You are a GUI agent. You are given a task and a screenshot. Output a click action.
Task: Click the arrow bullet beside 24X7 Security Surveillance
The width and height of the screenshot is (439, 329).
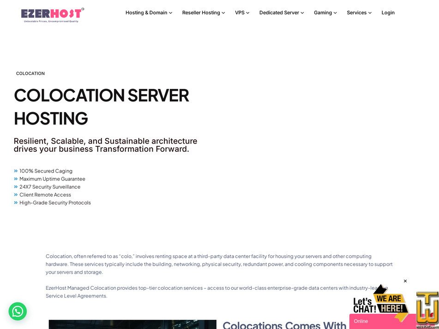[16, 186]
